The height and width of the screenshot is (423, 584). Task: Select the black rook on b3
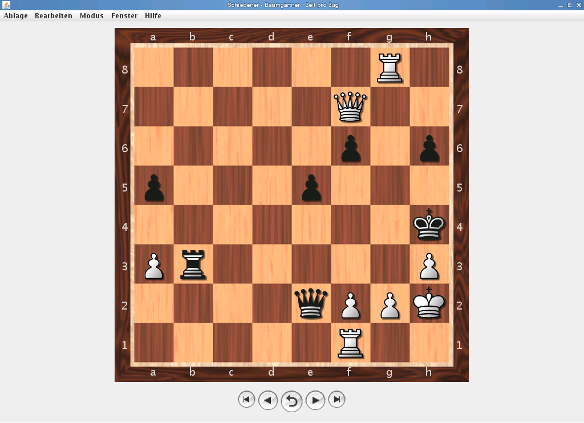click(192, 265)
